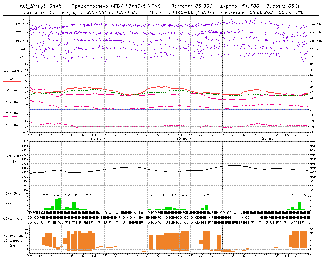323x258 pixels.
Task: Click the station title rAl_Kyzyl-Ozek
Action: click(x=40, y=6)
